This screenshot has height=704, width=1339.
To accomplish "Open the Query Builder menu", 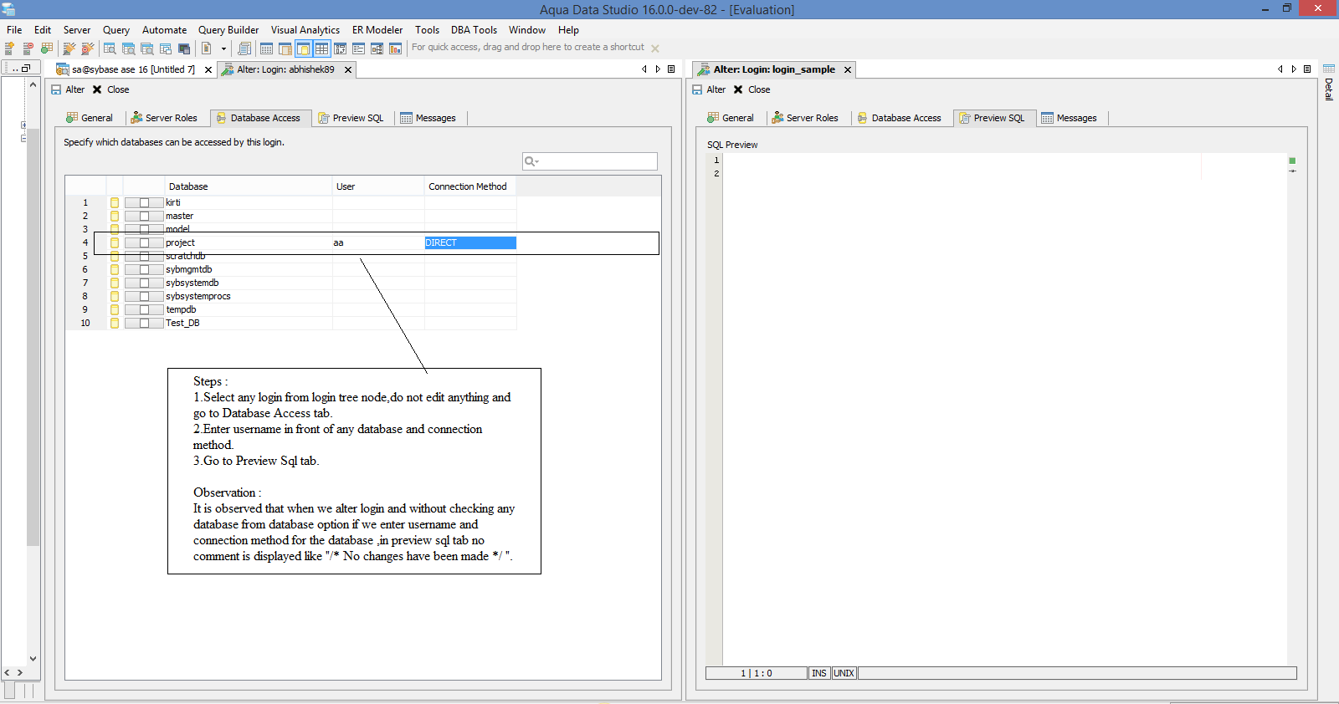I will click(228, 30).
